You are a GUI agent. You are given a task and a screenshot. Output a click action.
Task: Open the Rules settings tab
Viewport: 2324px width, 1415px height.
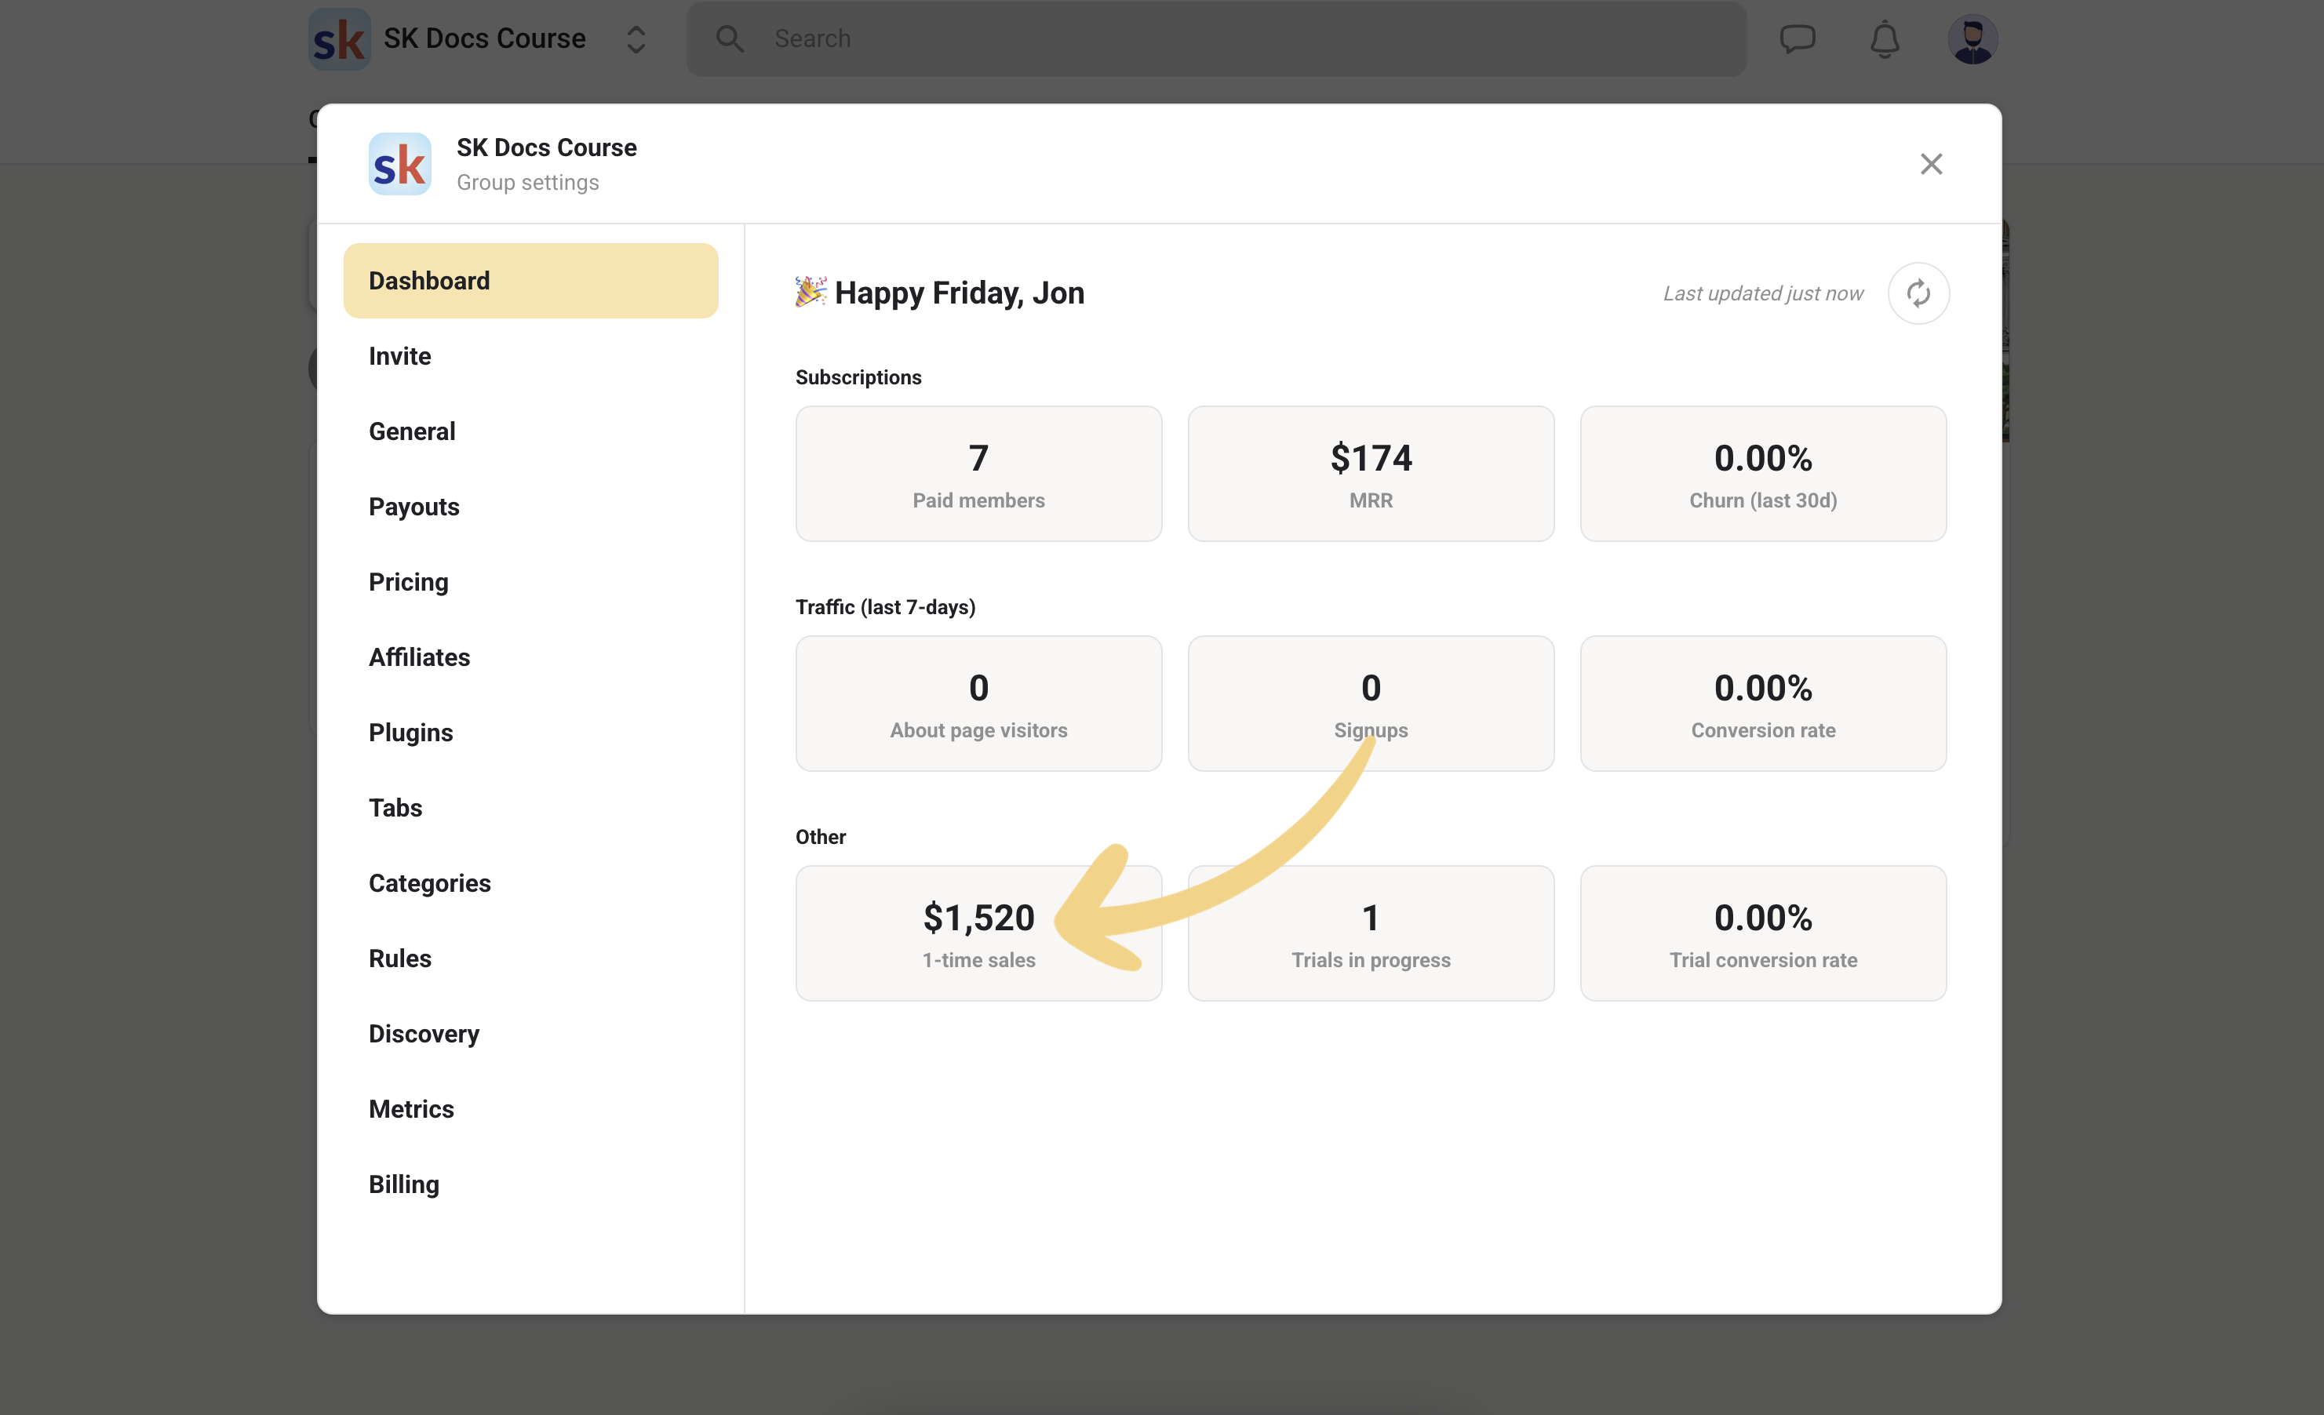click(x=530, y=958)
